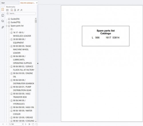Viewport: 143px width, 126px height.
Task: Open the page number dropdown
Action: pos(23,124)
